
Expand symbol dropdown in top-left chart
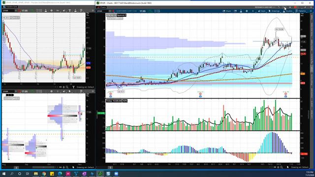point(16,10)
